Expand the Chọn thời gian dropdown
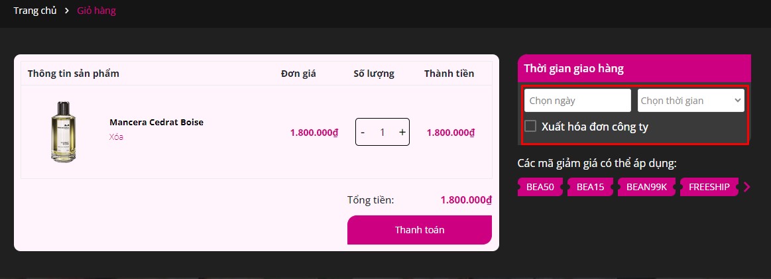This screenshot has height=279, width=771. [690, 101]
